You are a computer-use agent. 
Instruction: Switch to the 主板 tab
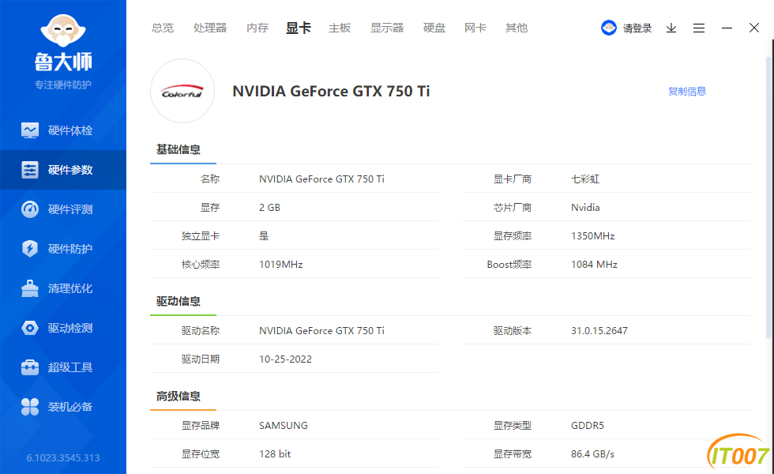tap(340, 28)
